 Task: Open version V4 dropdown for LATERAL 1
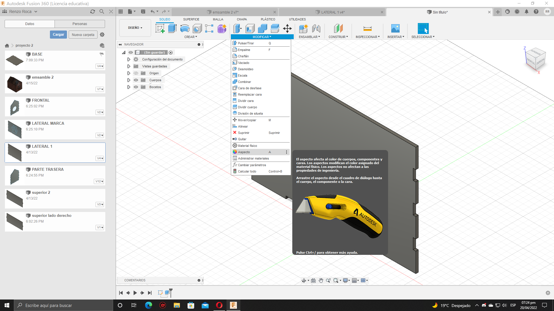(100, 158)
